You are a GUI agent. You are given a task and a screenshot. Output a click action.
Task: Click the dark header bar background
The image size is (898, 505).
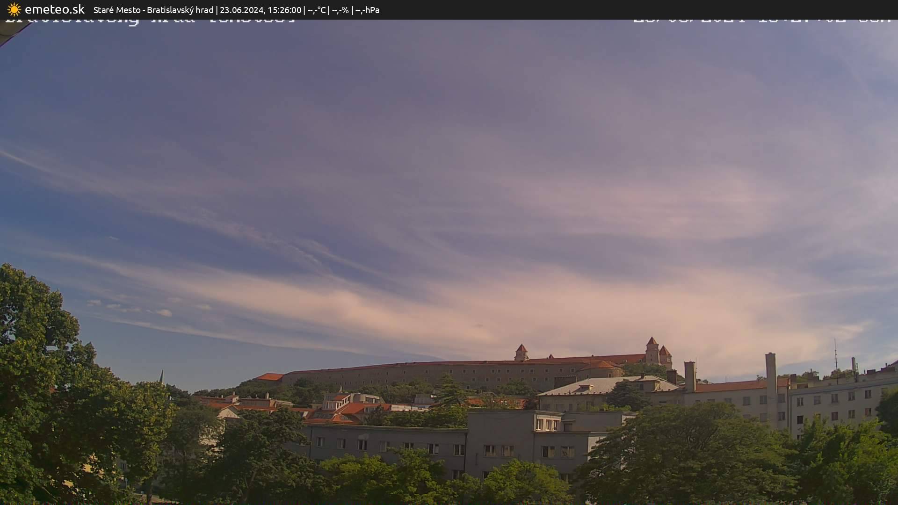click(x=561, y=9)
